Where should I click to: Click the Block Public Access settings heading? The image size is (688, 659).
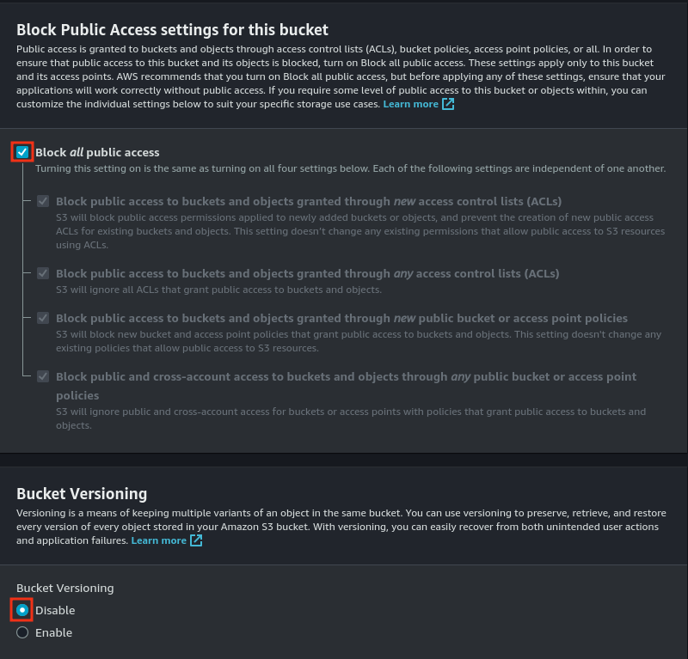(172, 30)
